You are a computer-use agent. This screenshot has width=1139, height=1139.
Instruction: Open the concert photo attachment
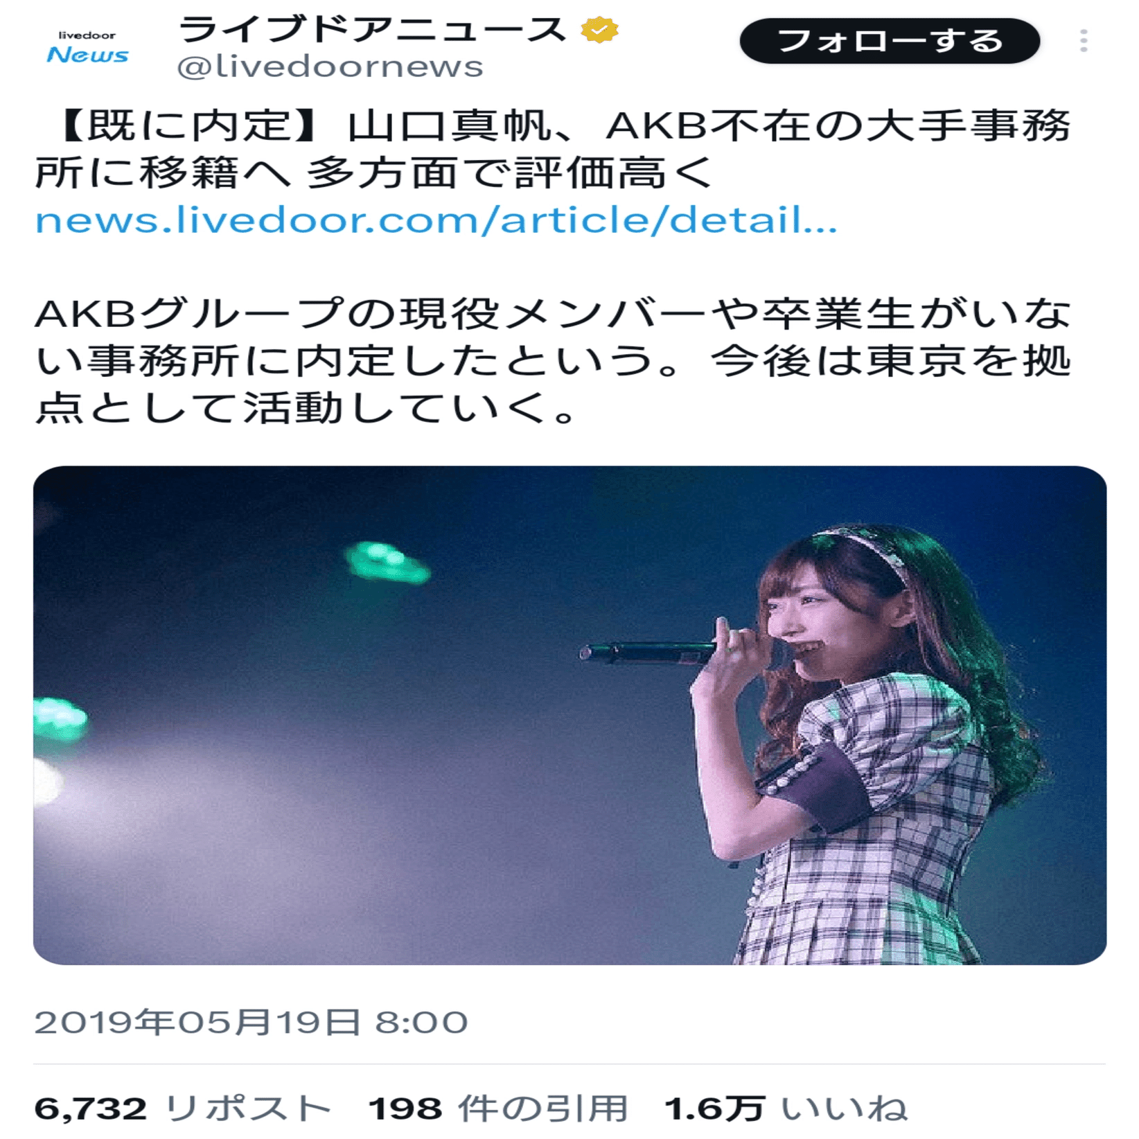pos(569,715)
